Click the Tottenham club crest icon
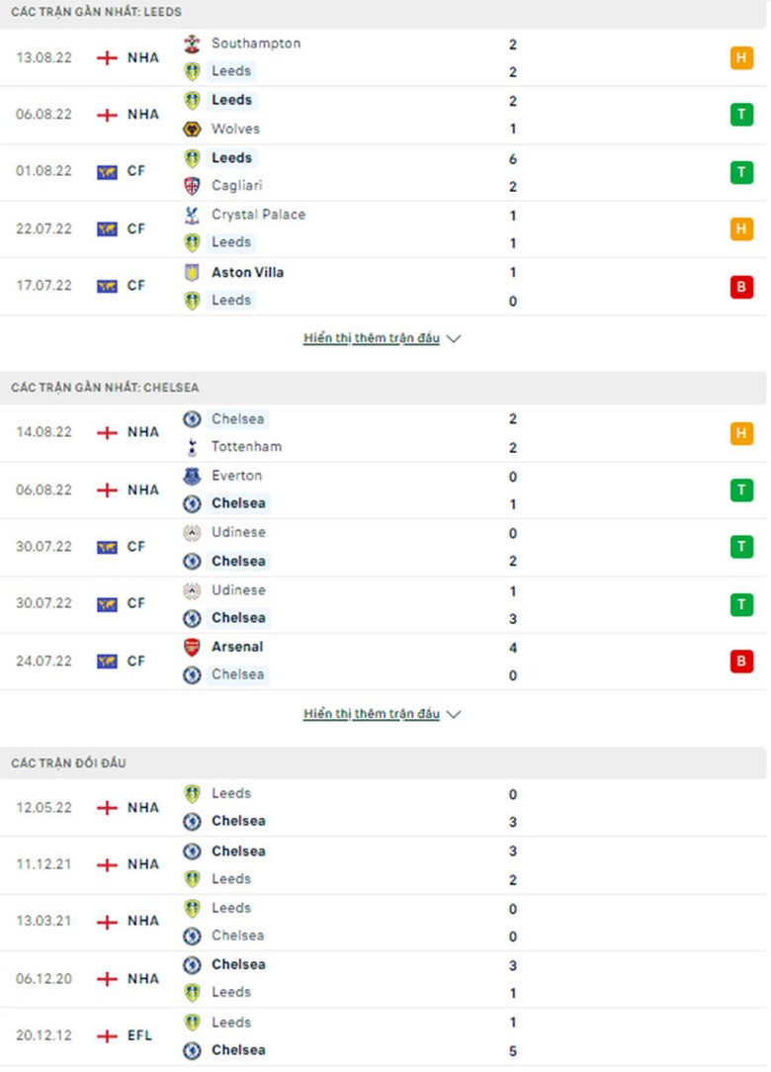This screenshot has width=771, height=1072. tap(192, 447)
